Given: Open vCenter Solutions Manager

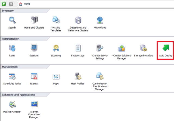Looking at the screenshot, I should 122,48.
